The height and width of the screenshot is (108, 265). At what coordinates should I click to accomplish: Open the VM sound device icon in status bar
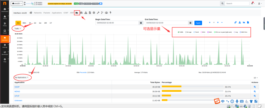245,106
